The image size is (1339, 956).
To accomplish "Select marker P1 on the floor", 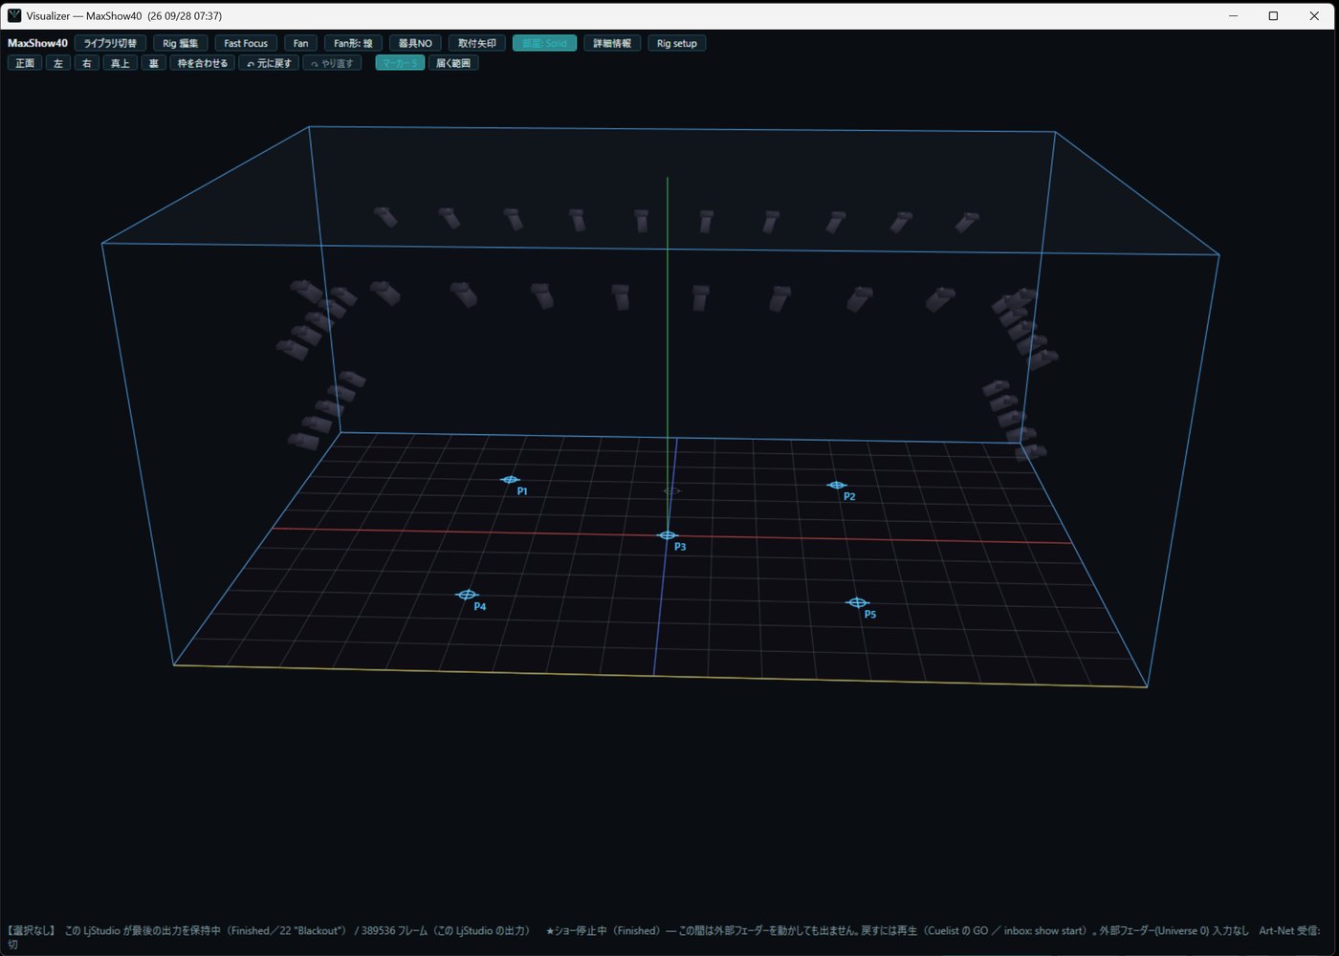I will click(511, 480).
